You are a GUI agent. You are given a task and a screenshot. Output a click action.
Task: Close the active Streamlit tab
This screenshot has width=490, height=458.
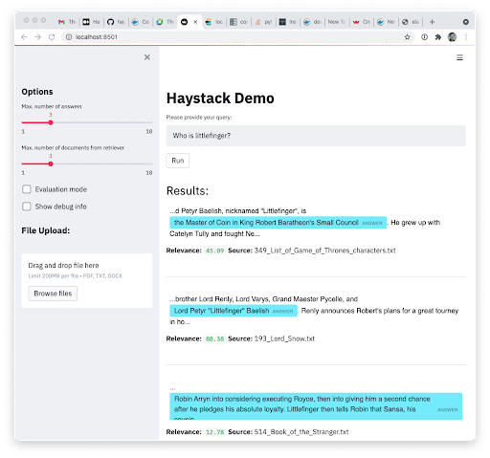pos(195,22)
